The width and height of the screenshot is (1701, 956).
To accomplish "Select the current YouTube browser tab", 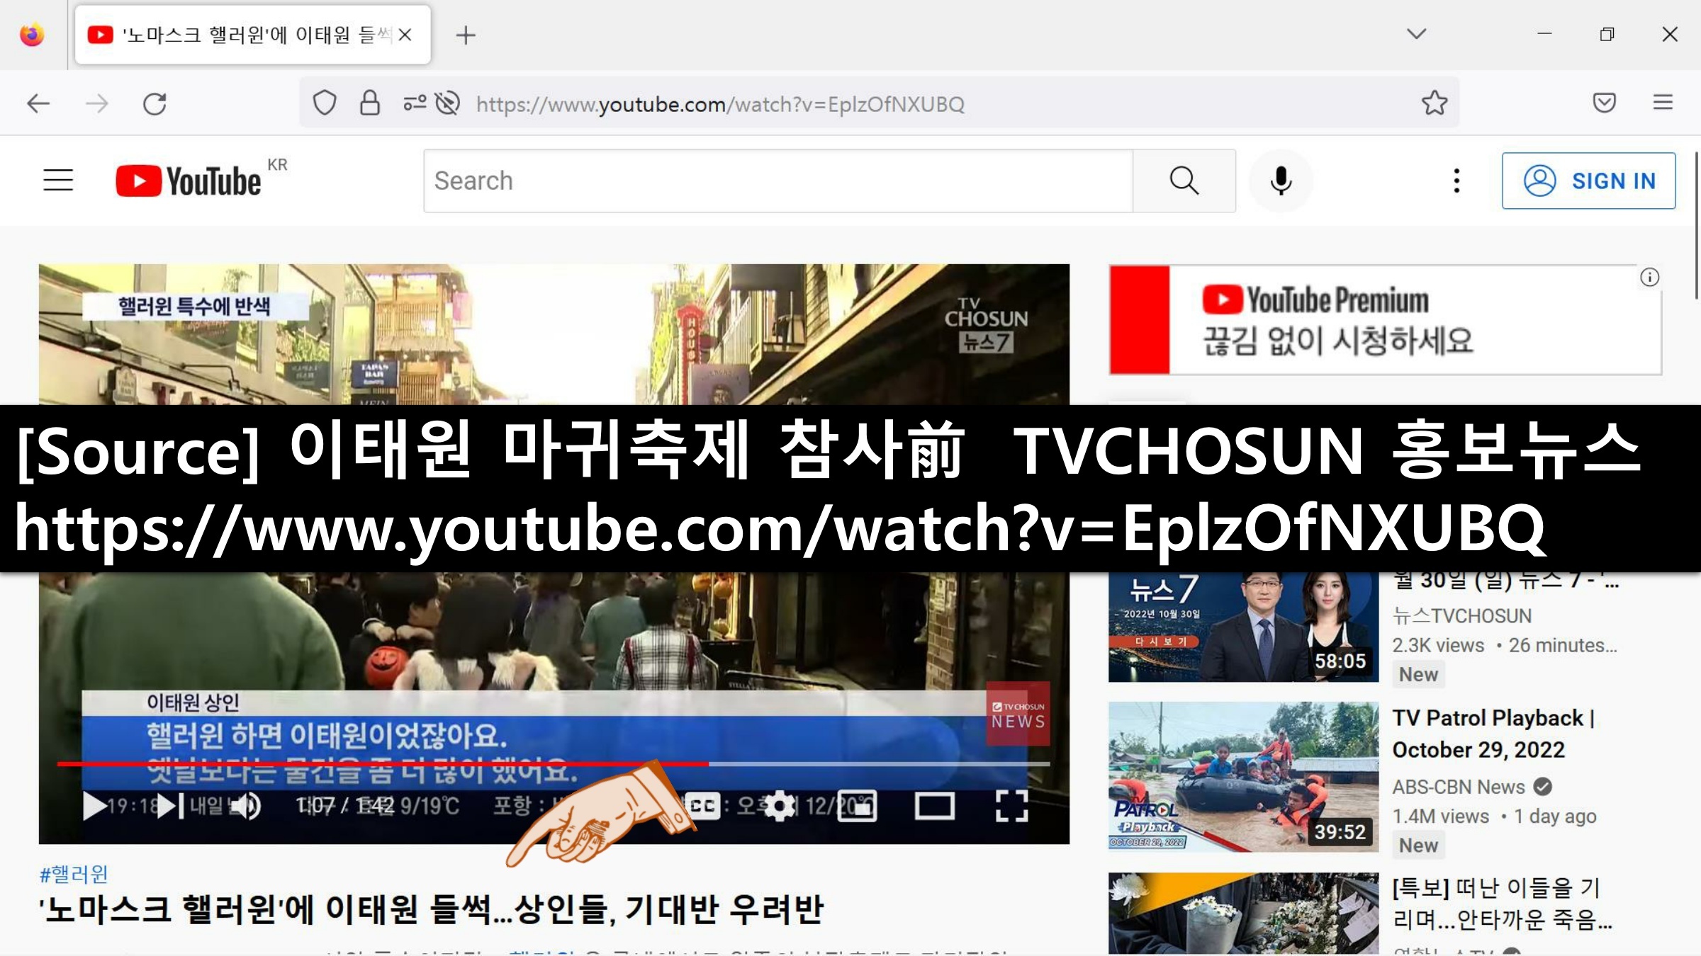I will (x=241, y=35).
